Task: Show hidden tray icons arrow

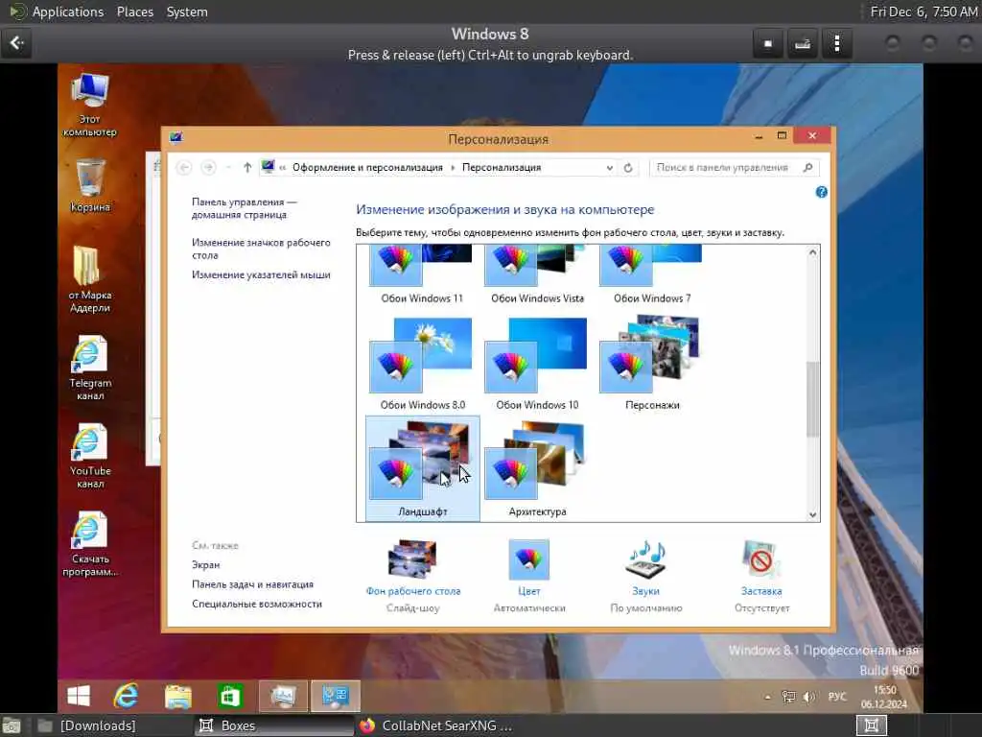Action: [x=768, y=697]
